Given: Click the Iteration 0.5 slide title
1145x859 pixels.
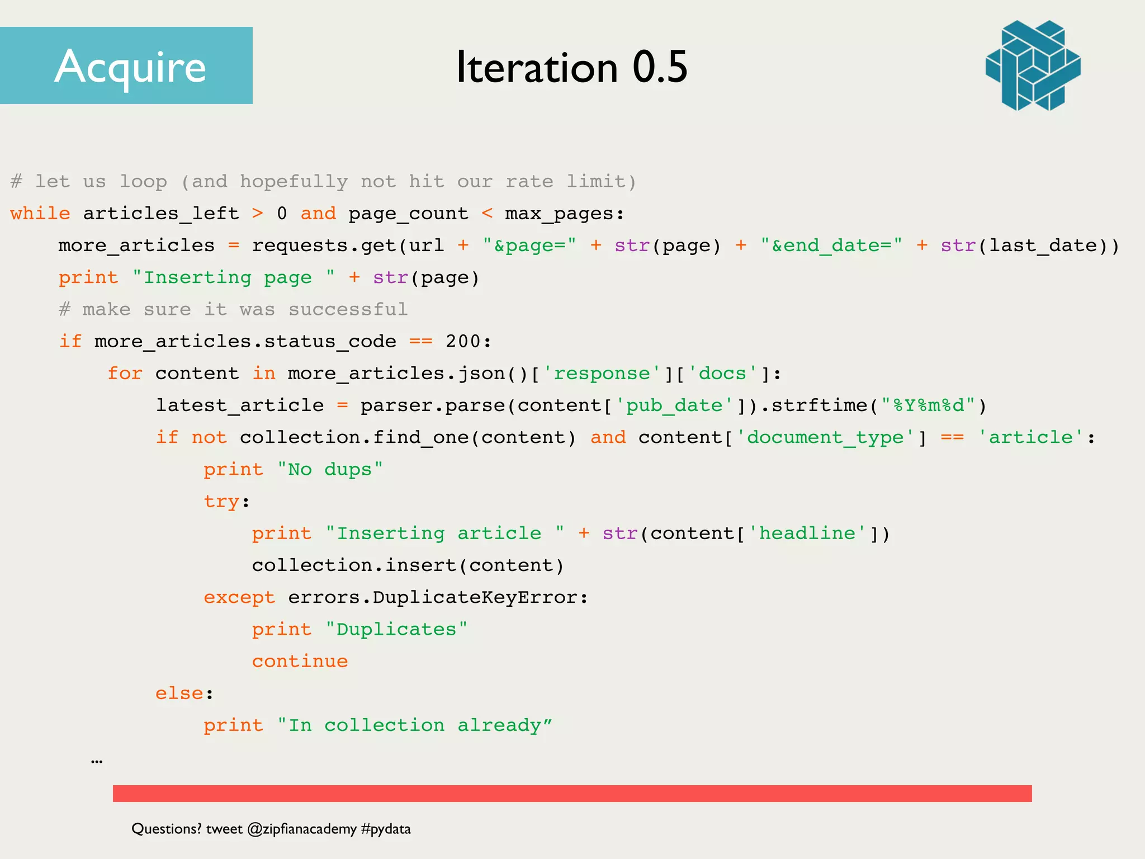Looking at the screenshot, I should coord(571,67).
